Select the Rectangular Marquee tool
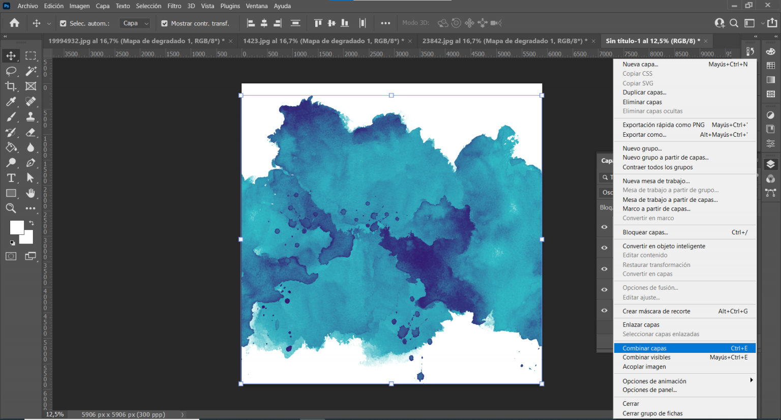Image resolution: width=781 pixels, height=420 pixels. [x=31, y=55]
